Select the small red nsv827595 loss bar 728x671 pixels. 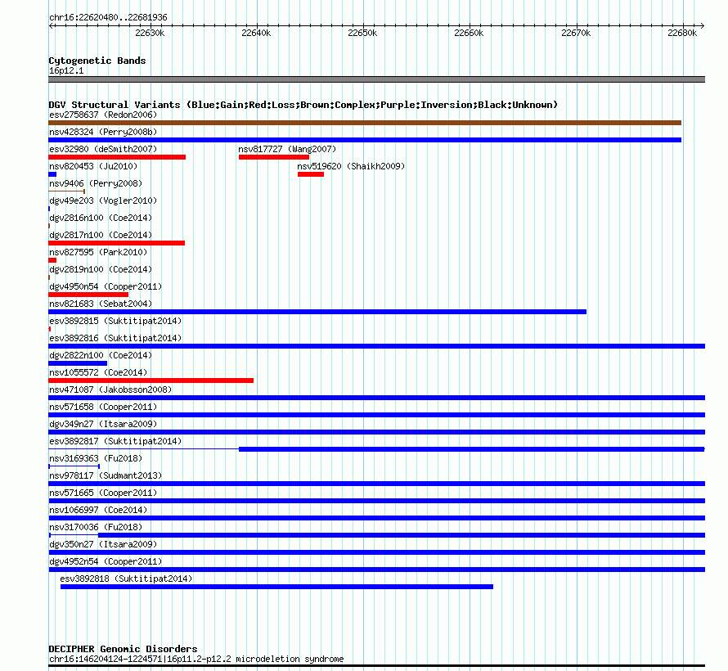coord(52,260)
